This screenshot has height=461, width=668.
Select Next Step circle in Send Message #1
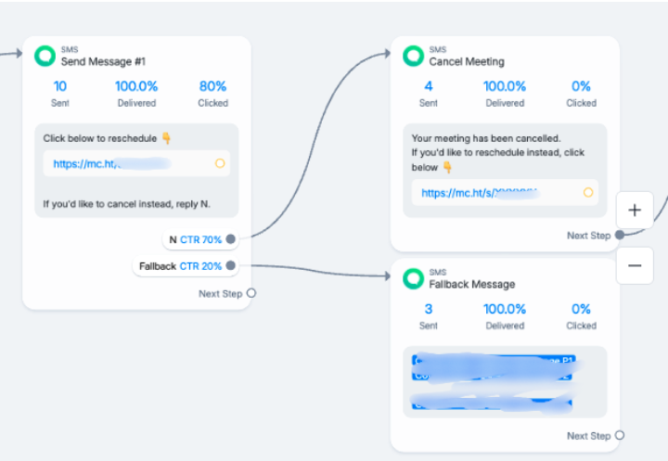[x=251, y=293]
